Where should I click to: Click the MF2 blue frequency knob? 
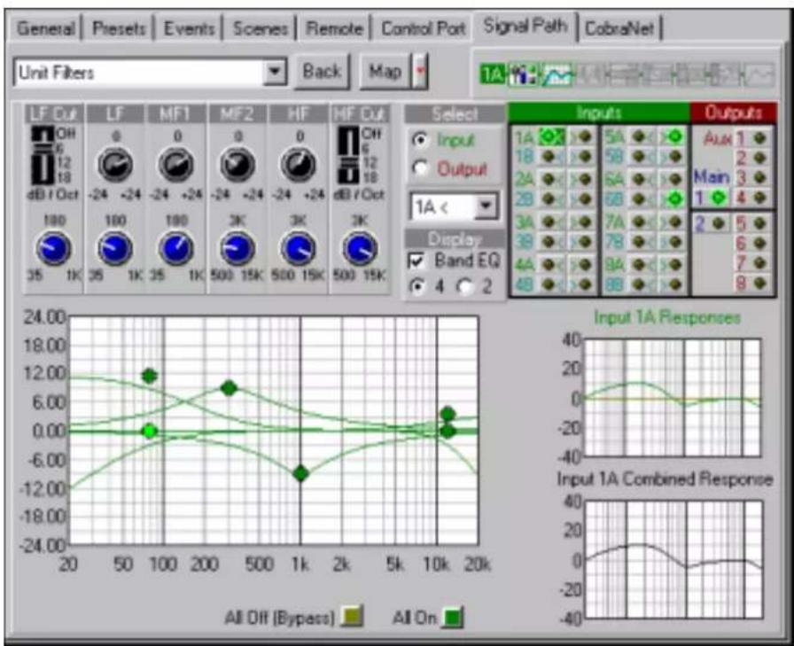(237, 249)
